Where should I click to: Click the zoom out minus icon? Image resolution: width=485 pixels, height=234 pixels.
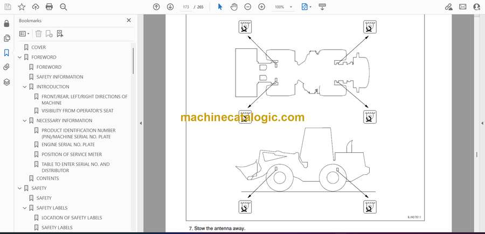[248, 7]
